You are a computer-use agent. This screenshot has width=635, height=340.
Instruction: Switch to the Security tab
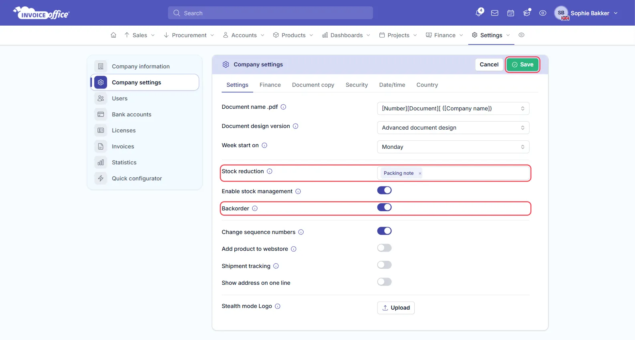(357, 85)
